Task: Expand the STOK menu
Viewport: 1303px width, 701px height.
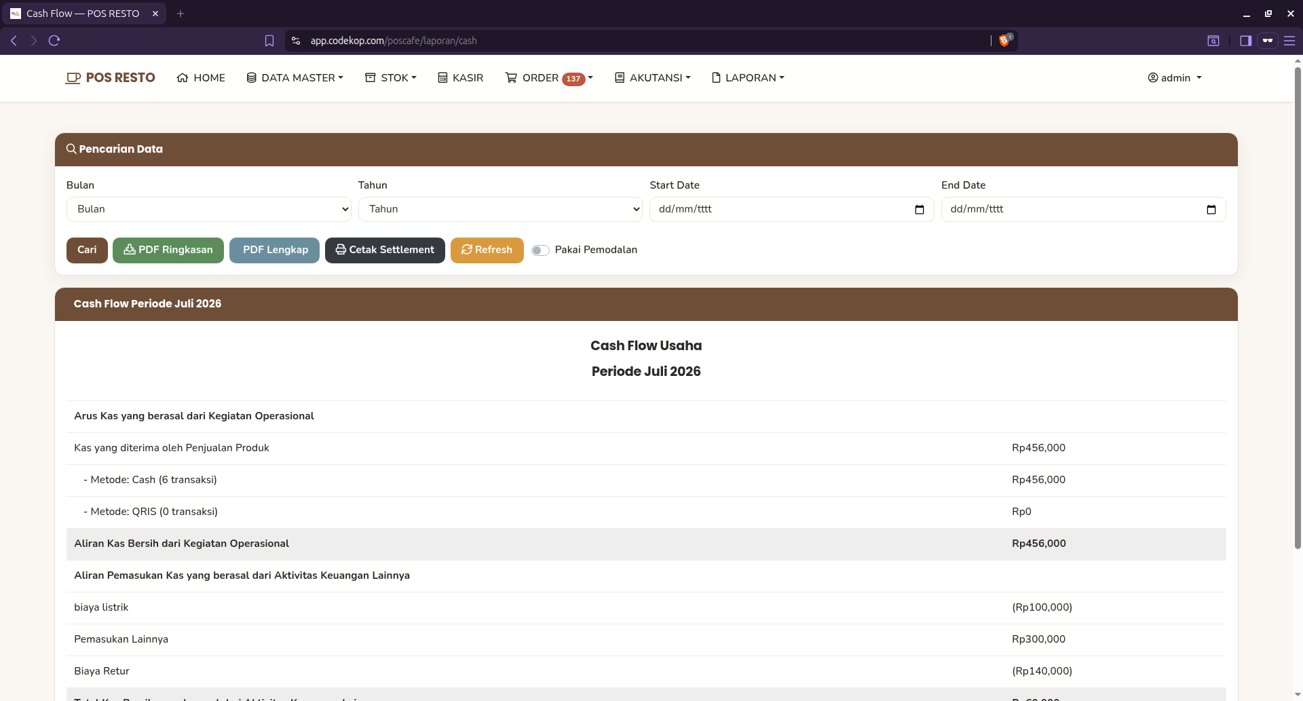Action: (x=391, y=78)
